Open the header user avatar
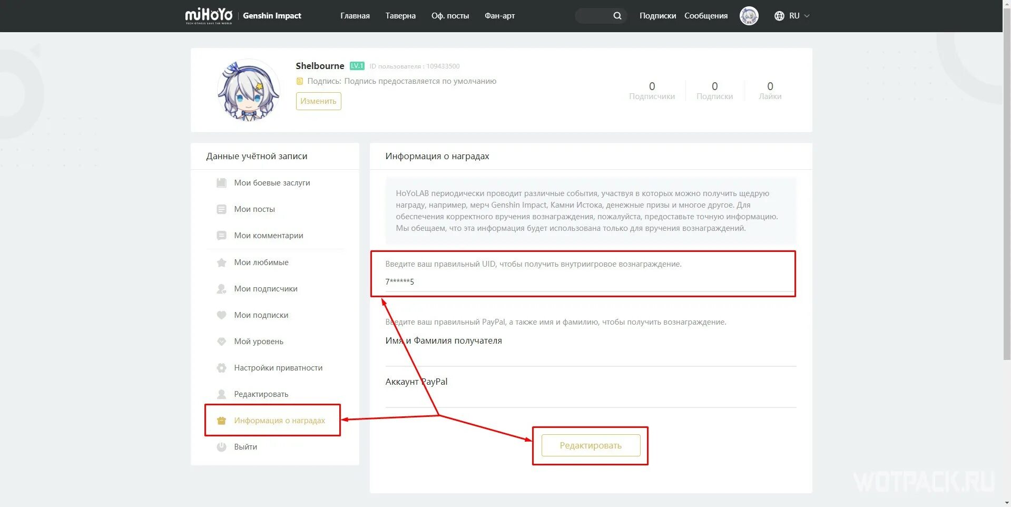The width and height of the screenshot is (1011, 507). pyautogui.click(x=749, y=16)
